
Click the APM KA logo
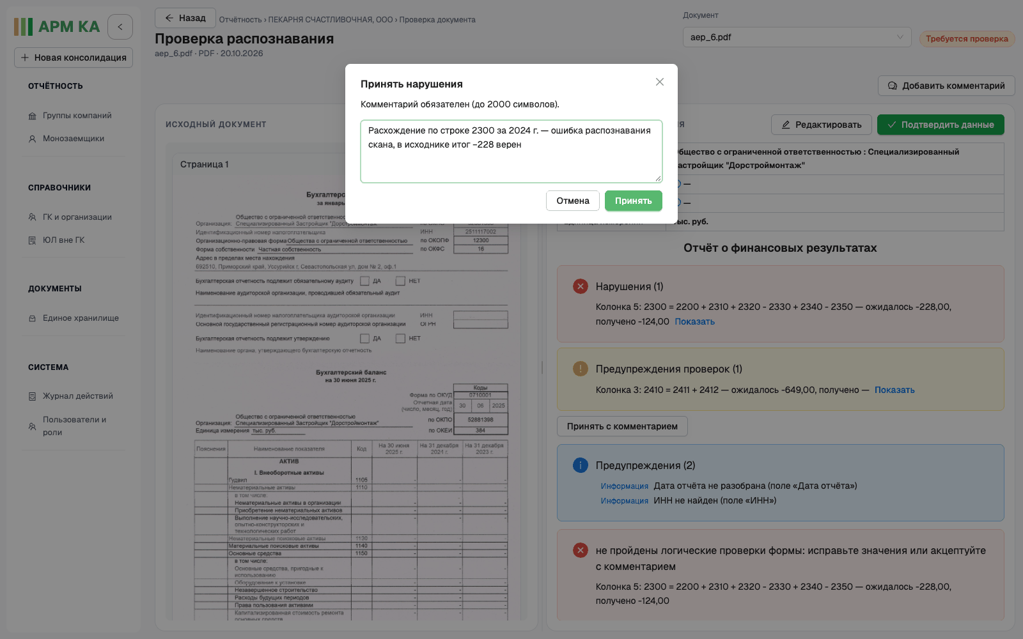pyautogui.click(x=58, y=27)
